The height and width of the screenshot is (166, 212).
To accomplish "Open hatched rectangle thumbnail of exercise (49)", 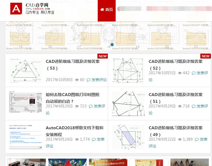I will click(x=128, y=137).
